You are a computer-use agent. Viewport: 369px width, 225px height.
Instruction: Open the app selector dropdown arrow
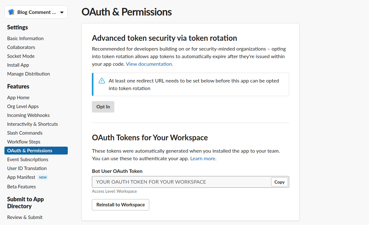coord(62,12)
